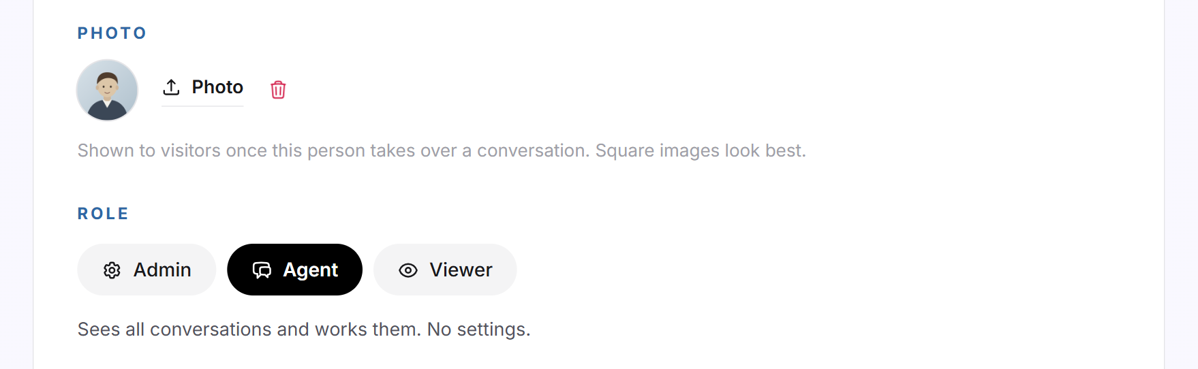
Task: Click the ROLE section heading
Action: [103, 214]
